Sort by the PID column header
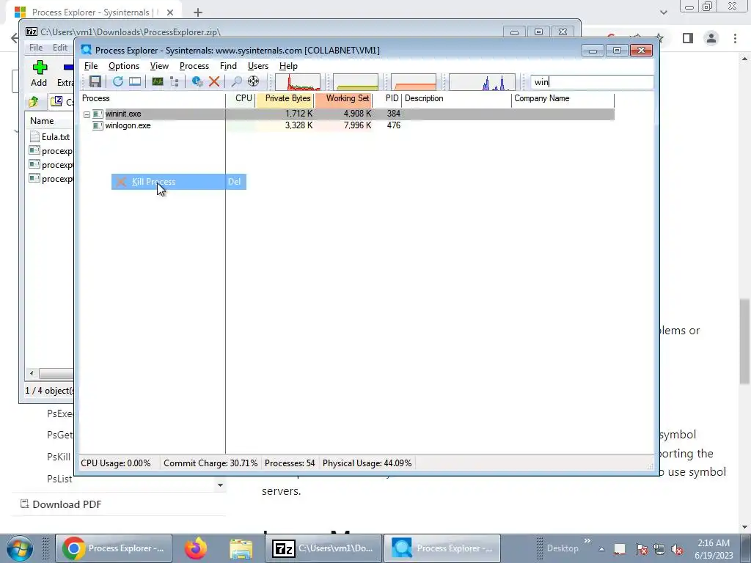Screen dimensions: 751x563 click(x=387, y=99)
